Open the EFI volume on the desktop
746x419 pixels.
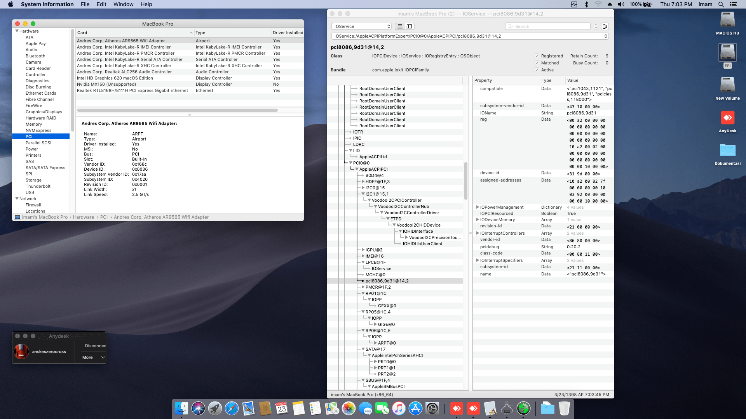click(727, 56)
